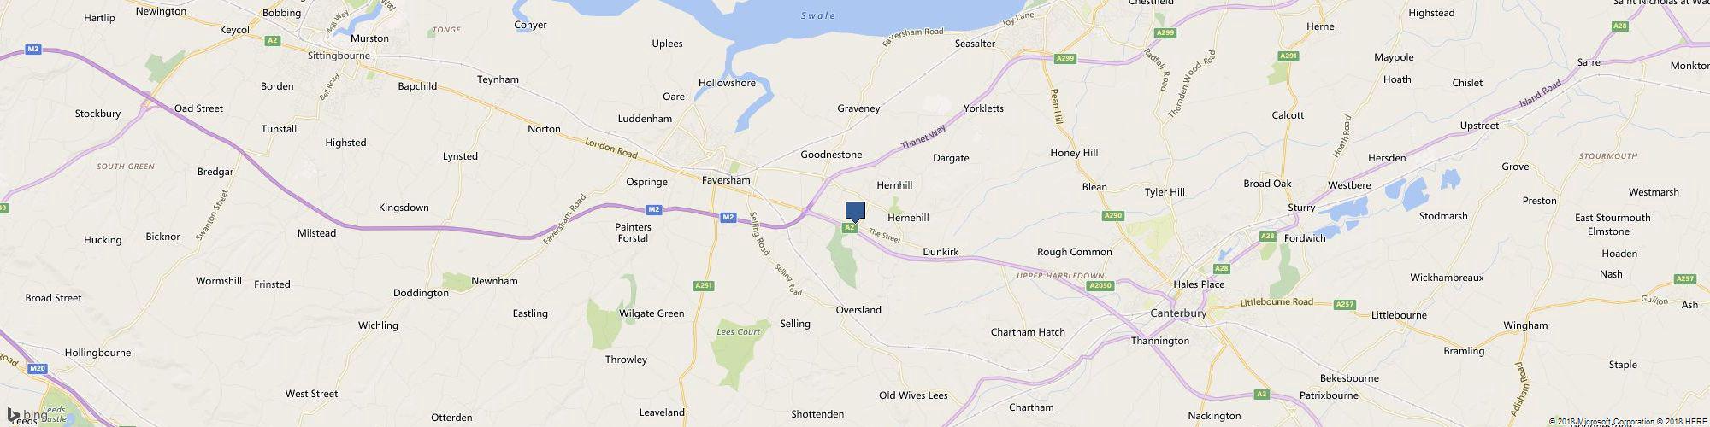This screenshot has width=1710, height=427.
Task: Click the Dunkirk village label
Action: 940,252
